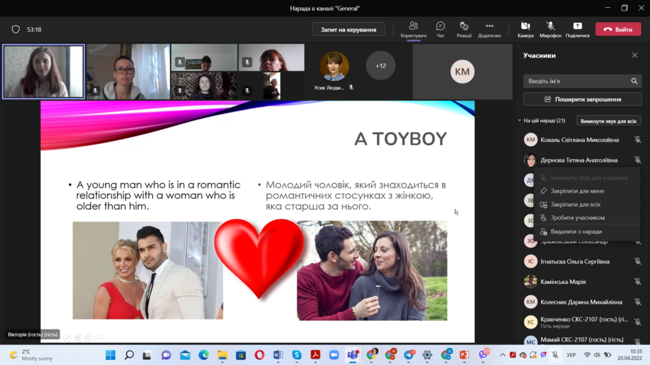The width and height of the screenshot is (650, 365).
Task: Open the gear Settings icon on taskbar
Action: pyautogui.click(x=427, y=355)
